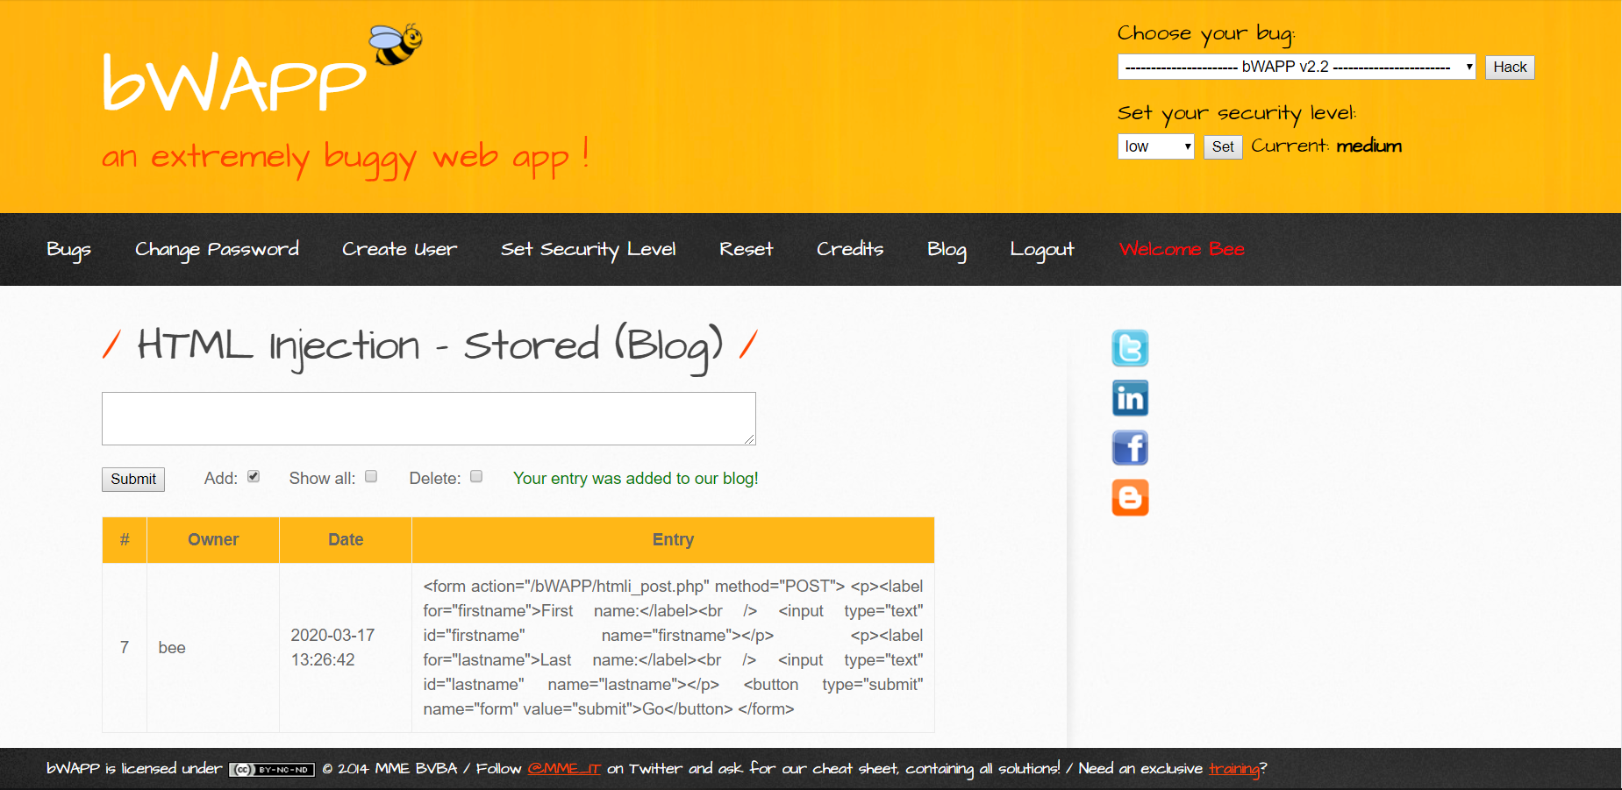This screenshot has height=790, width=1622.
Task: Open the LinkedIn social icon
Action: (1130, 398)
